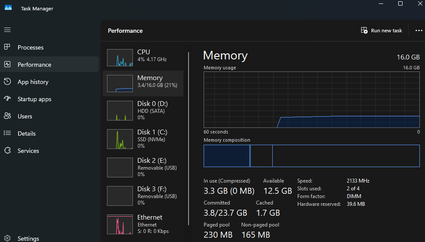This screenshot has width=425, height=242.
Task: Click Removable (USB) under Disk 3
Action: tap(157, 196)
